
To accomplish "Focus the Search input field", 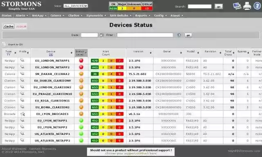I will click(199, 7).
